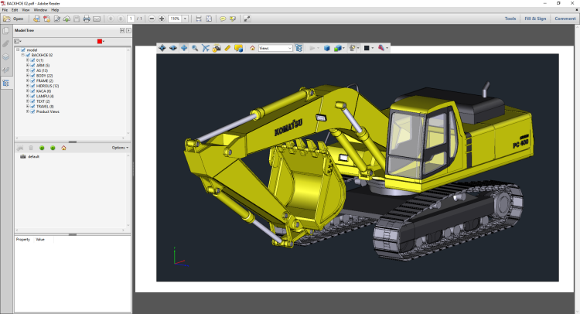The height and width of the screenshot is (314, 580).
Task: Click the Print icon in main toolbar
Action: click(87, 18)
